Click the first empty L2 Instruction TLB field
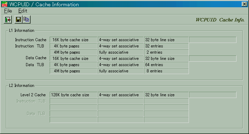Viewport: 249px width, 134px height. (x=74, y=101)
